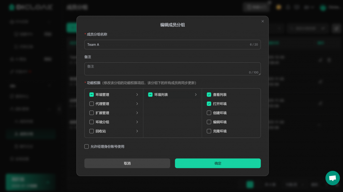Confirm changes with the 确定 button
343x192 pixels.
(x=218, y=163)
